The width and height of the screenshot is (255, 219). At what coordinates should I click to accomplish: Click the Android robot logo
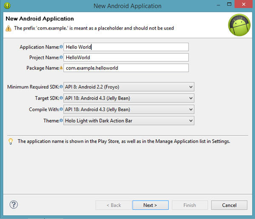(239, 25)
